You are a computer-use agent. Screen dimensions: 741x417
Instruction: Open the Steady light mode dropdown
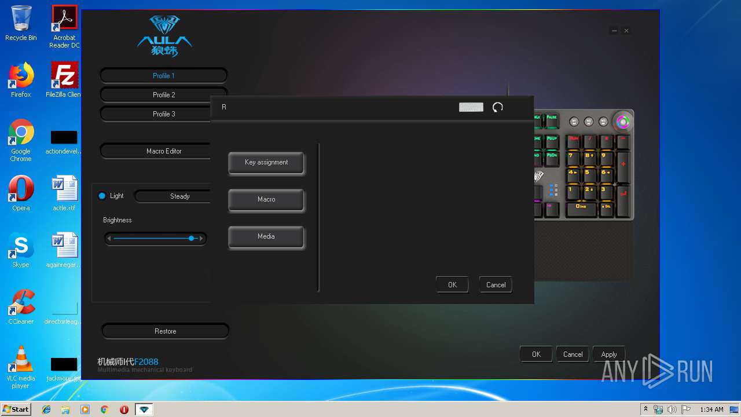(173, 196)
